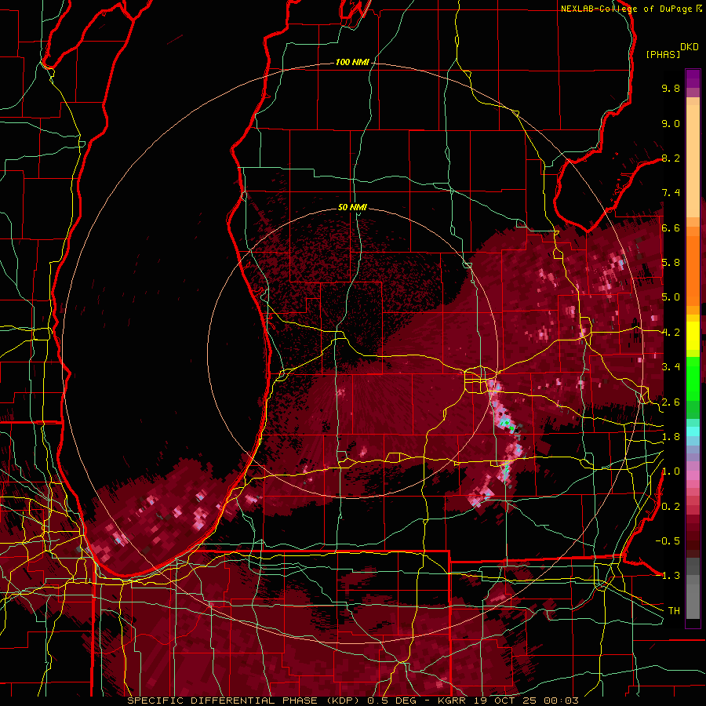Click the 5.0 scale value
Image resolution: width=706 pixels, height=706 pixels.
(671, 297)
